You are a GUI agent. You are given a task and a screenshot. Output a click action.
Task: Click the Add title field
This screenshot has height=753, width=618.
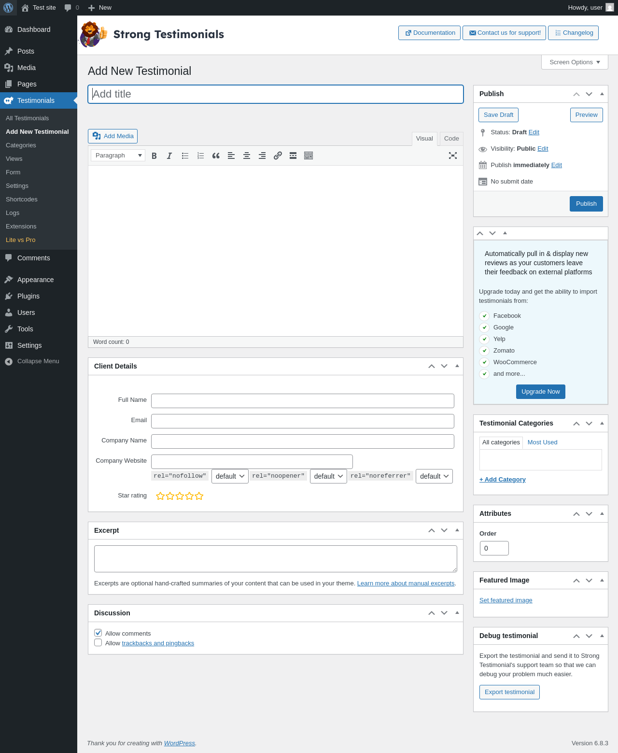coord(276,94)
